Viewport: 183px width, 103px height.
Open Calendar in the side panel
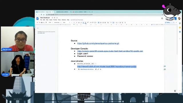pyautogui.click(x=180, y=23)
